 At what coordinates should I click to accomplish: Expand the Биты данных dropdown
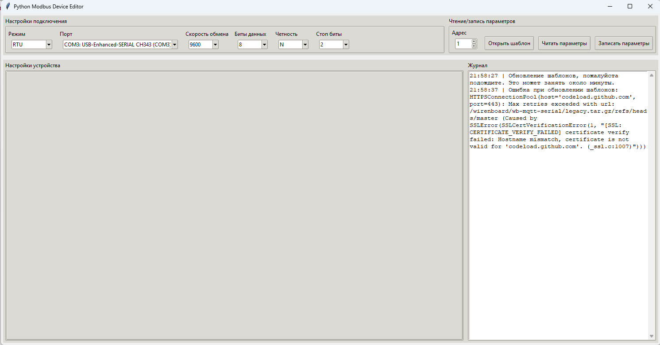(264, 44)
